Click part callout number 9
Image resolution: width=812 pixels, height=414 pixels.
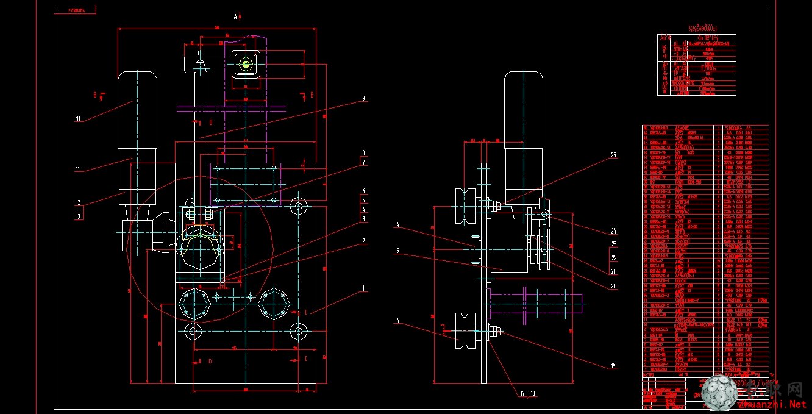(x=363, y=98)
